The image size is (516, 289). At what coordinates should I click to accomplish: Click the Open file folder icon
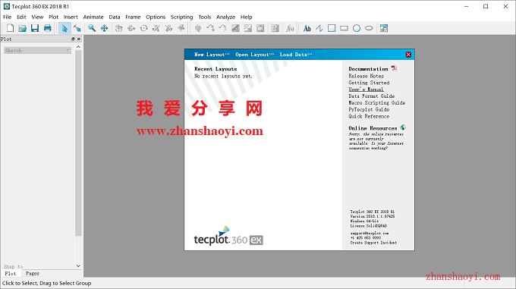[x=22, y=28]
